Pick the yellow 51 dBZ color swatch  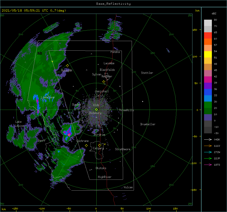pyautogui.click(x=208, y=54)
